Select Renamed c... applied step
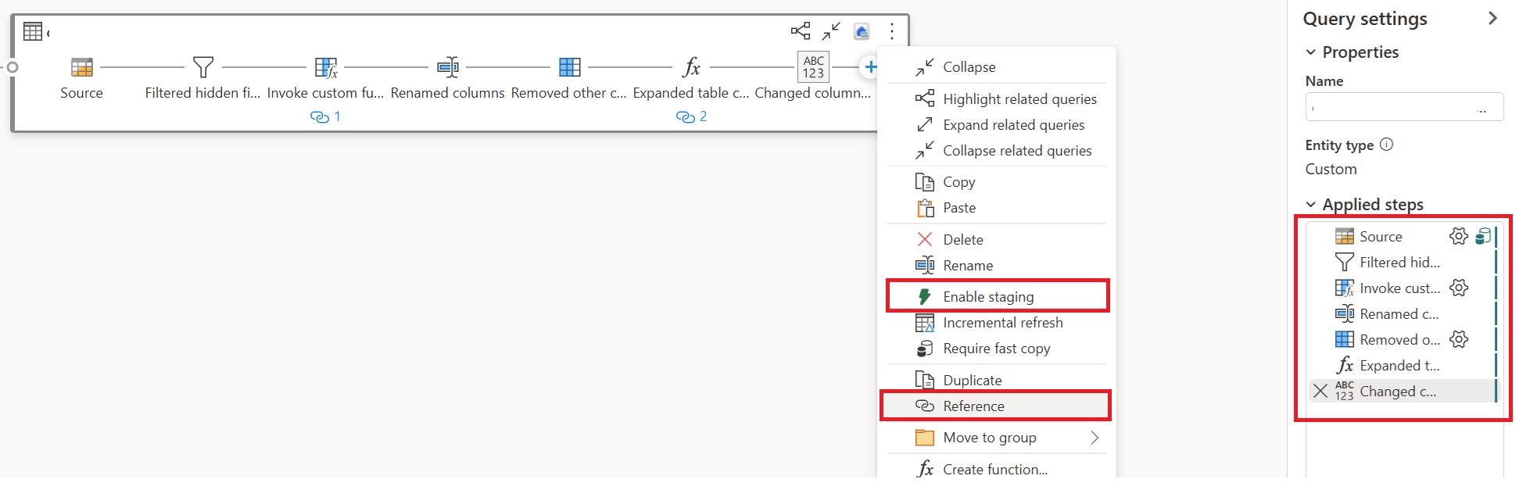Screen dimensions: 1519x490 point(1399,314)
